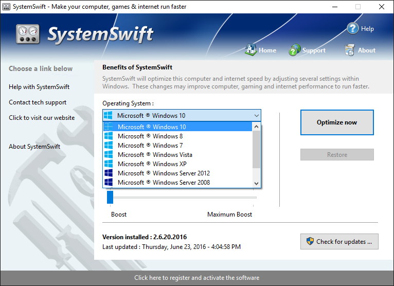Open About SystemSwift sidebar link
The height and width of the screenshot is (286, 394).
(34, 147)
